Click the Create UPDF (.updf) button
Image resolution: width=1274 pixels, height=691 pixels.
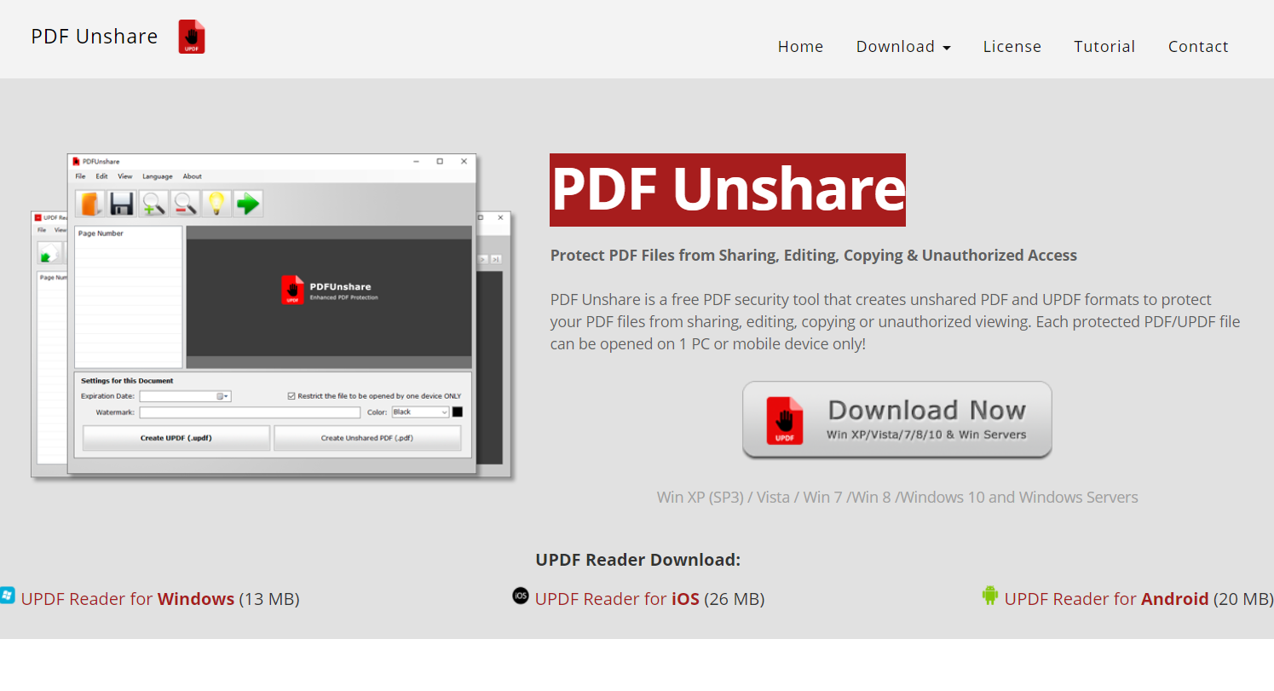176,438
